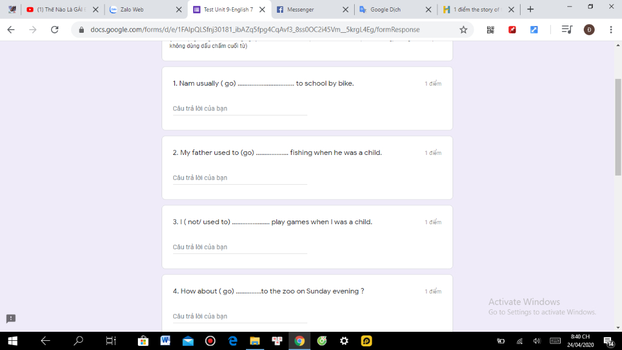Click the page vertical scrollbar thumb

(x=618, y=127)
